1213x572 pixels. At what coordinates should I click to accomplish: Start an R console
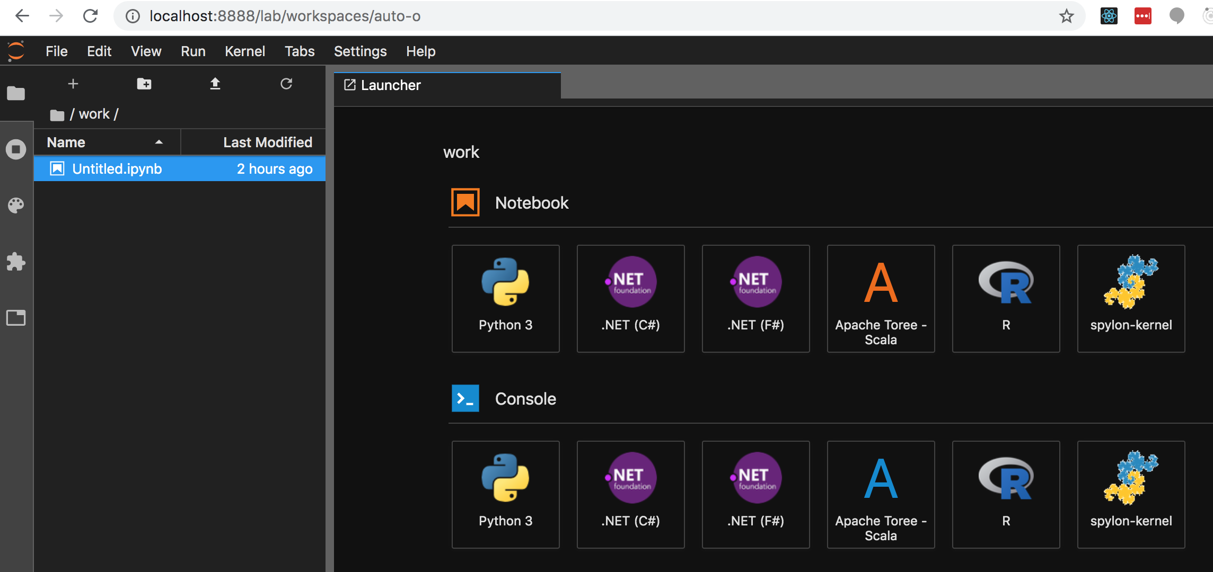(x=1006, y=494)
